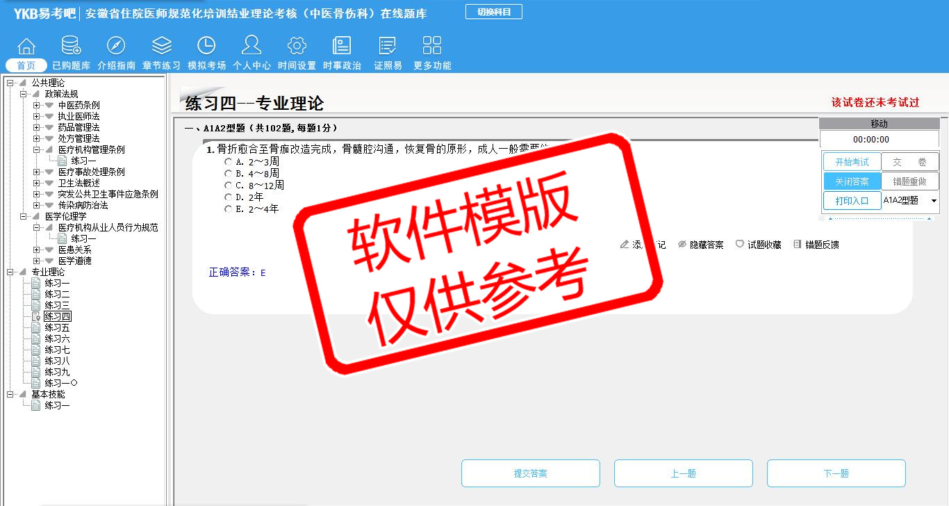This screenshot has width=949, height=506.
Task: Open the A1A2型题 question type dropdown
Action: (933, 201)
